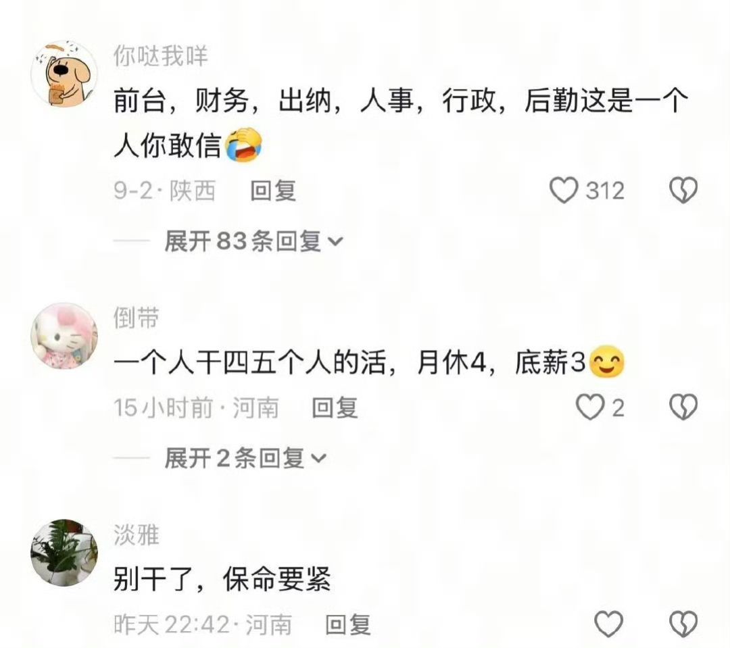
Task: Dislike 你哒我咩's comment with broken heart
Action: [x=683, y=190]
